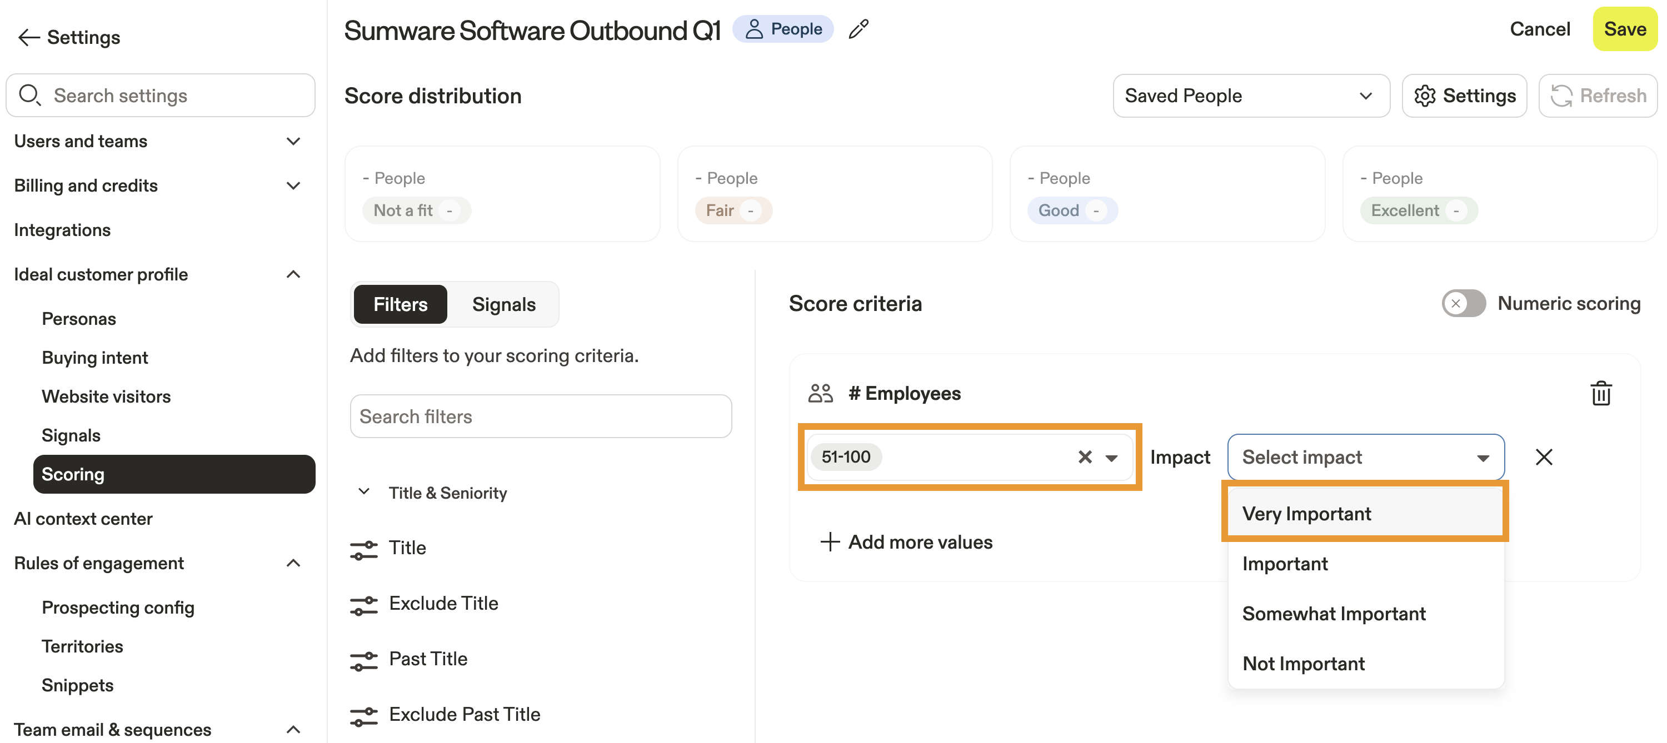1667x743 pixels.
Task: Collapse the Title & Seniority section
Action: [x=365, y=492]
